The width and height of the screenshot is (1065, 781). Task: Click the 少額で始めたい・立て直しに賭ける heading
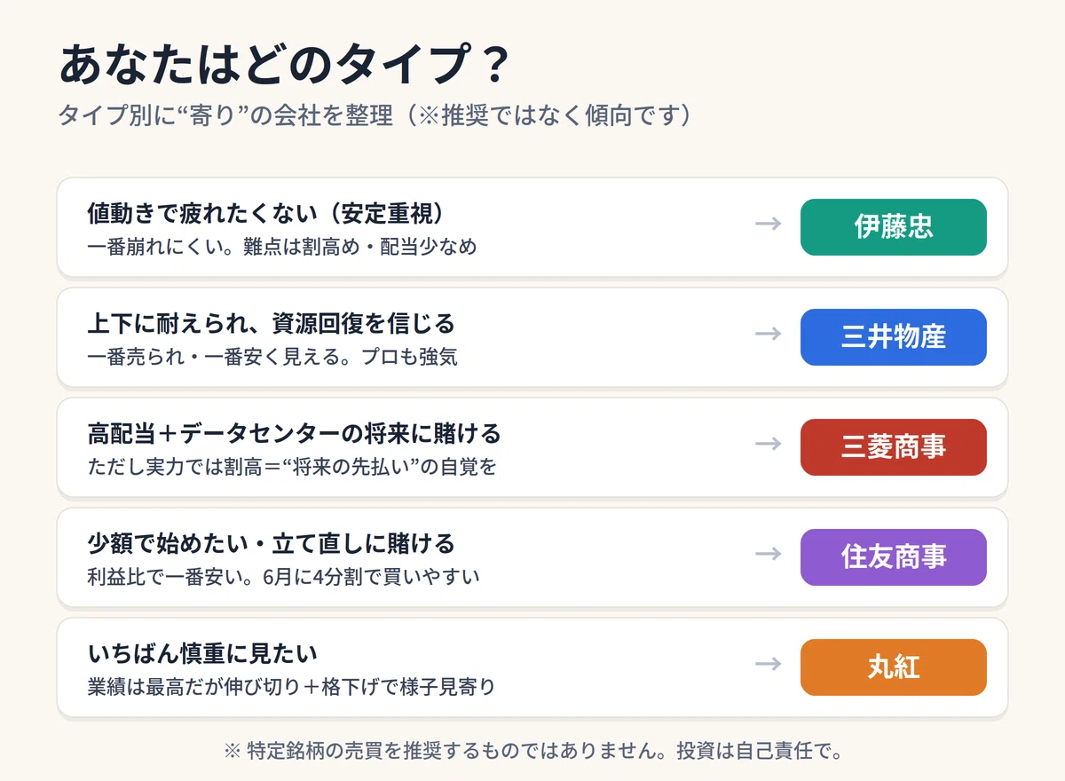(x=271, y=543)
